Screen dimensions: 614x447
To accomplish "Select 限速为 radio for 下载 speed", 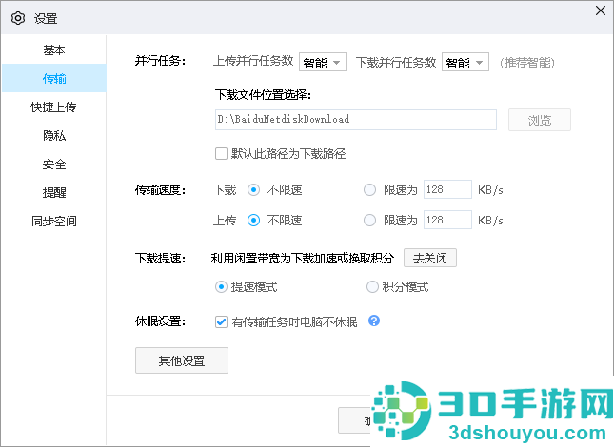I will click(369, 190).
